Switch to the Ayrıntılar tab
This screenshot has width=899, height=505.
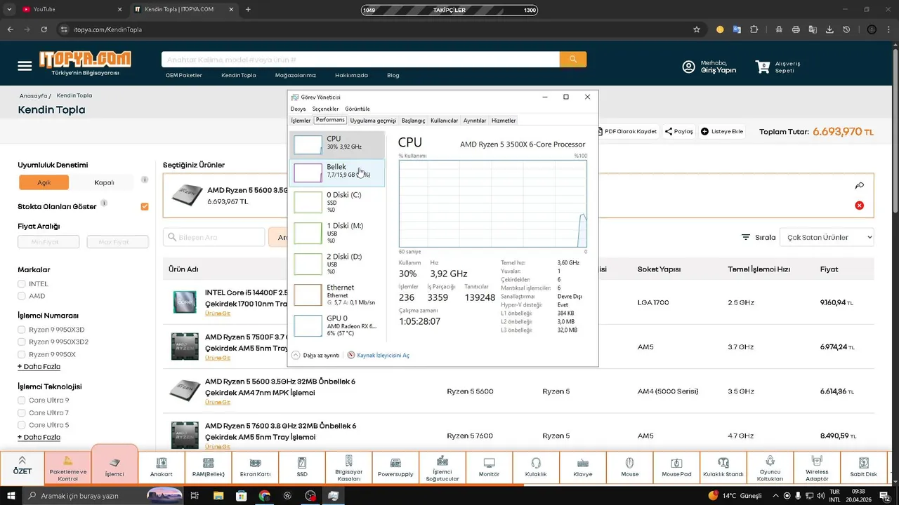coord(475,121)
